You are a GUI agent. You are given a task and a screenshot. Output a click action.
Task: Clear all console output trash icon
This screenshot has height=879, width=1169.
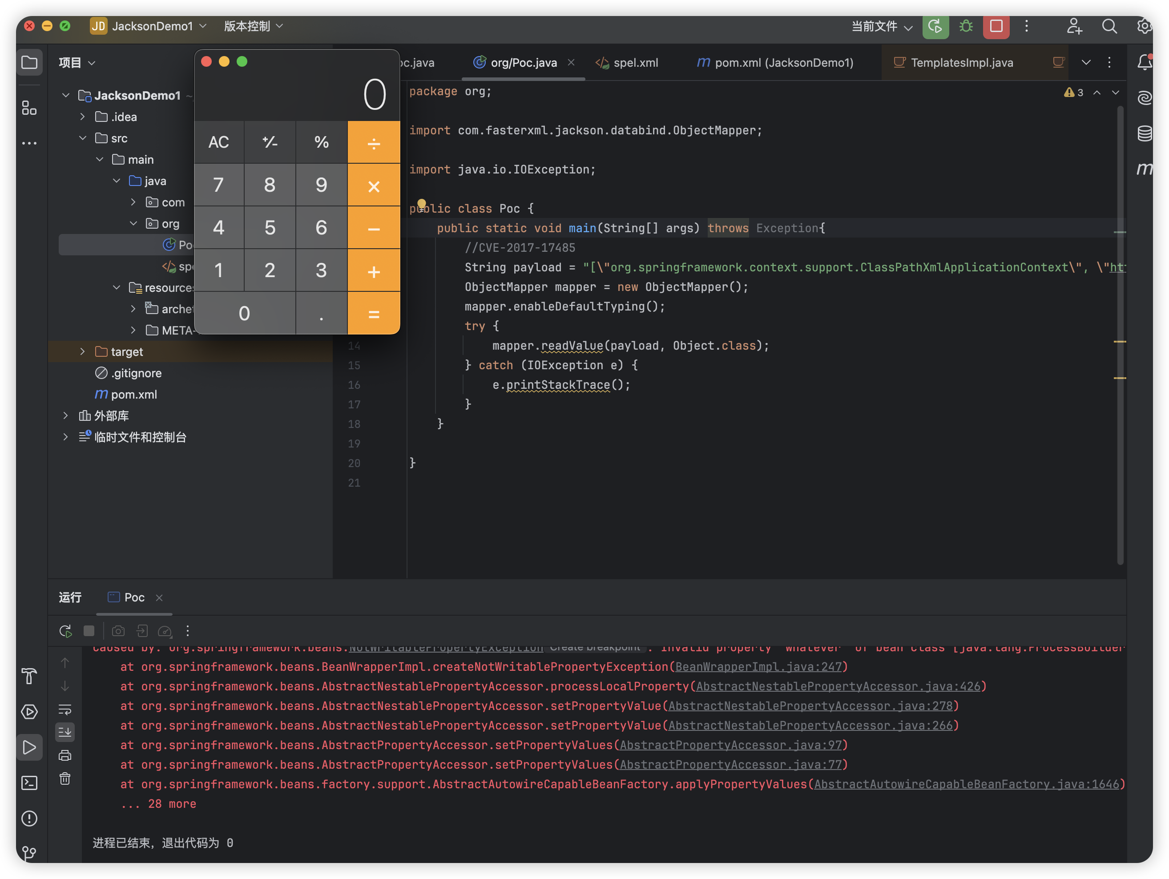[x=65, y=778]
